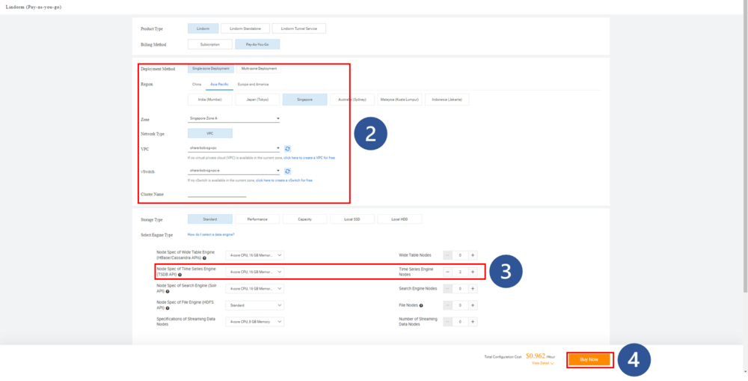This screenshot has width=748, height=381.
Task: Select Lindorm Standalone product type
Action: coord(245,28)
